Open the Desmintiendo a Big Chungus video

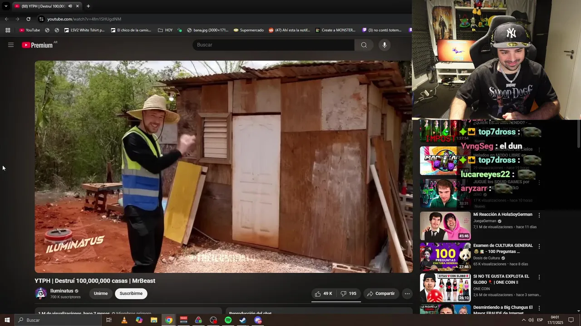coord(502,310)
